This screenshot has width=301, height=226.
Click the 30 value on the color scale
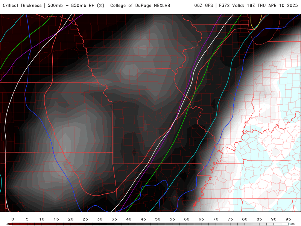click(100, 219)
